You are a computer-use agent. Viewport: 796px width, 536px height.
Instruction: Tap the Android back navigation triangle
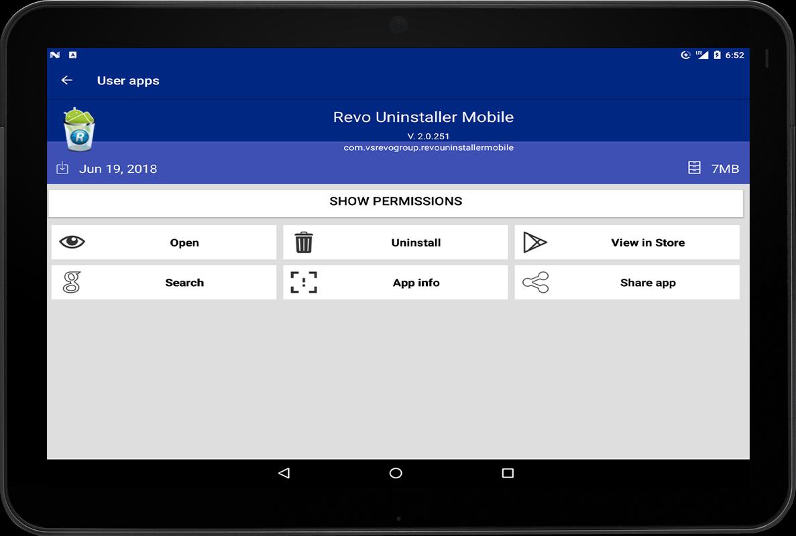pos(284,473)
